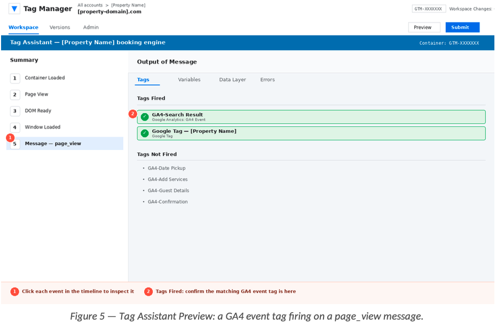The image size is (496, 326).
Task: Select step 1 number badge Container Loaded
Action: pyautogui.click(x=15, y=78)
